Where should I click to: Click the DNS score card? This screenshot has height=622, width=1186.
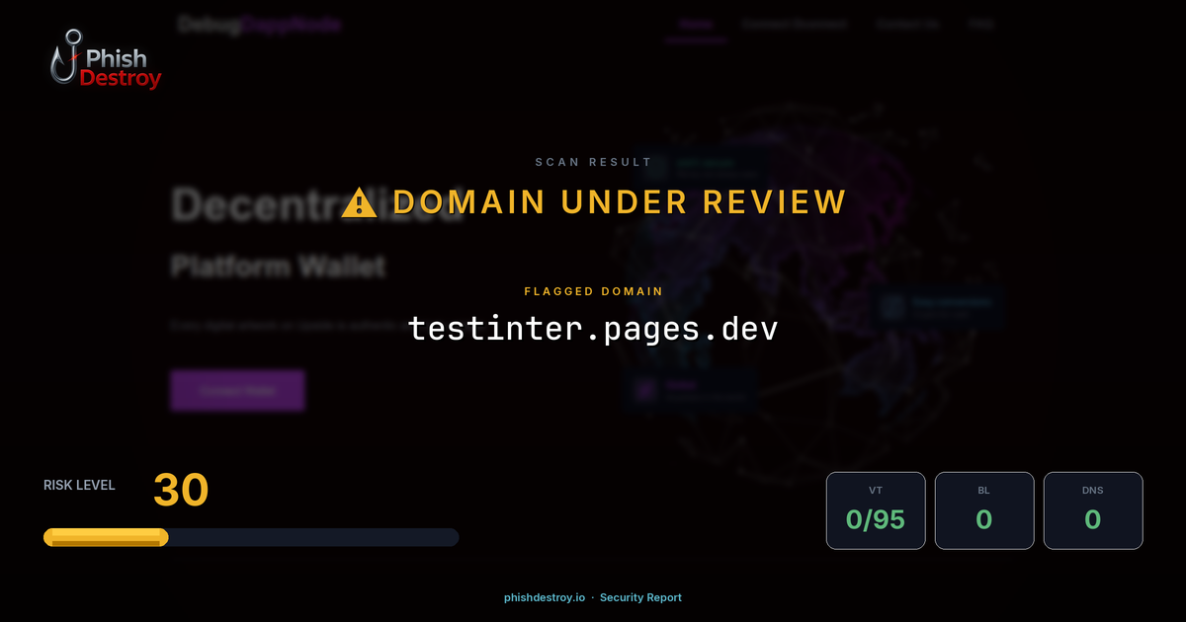point(1093,510)
